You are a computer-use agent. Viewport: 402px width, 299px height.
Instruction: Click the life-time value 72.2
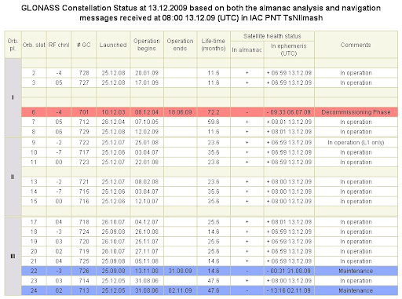[214, 112]
